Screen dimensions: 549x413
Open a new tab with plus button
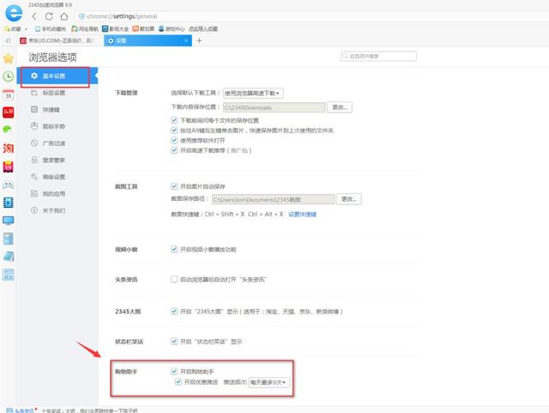click(x=199, y=40)
